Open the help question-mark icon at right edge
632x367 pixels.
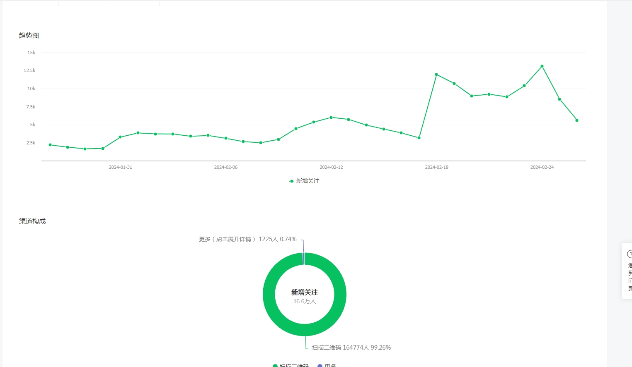(630, 254)
